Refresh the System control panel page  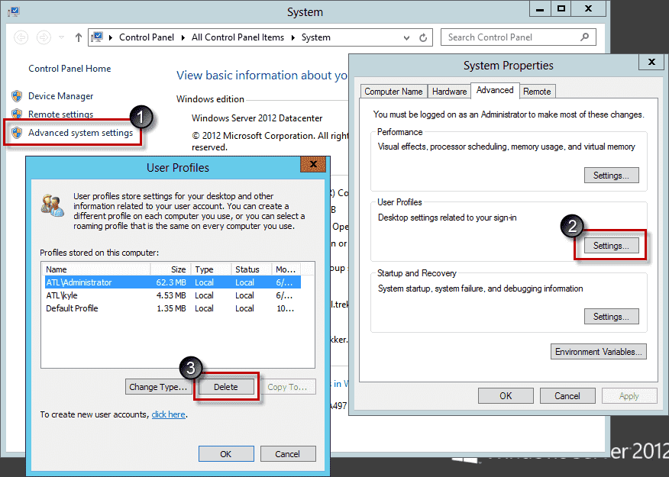point(423,37)
